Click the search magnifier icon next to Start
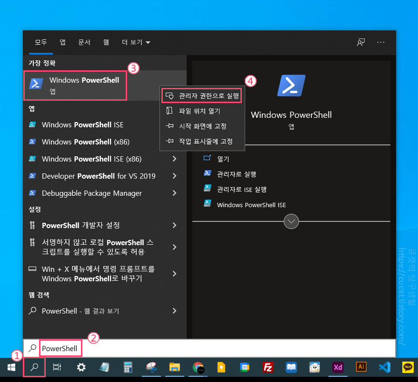Screen dimensions: 418x382 pos(33,367)
